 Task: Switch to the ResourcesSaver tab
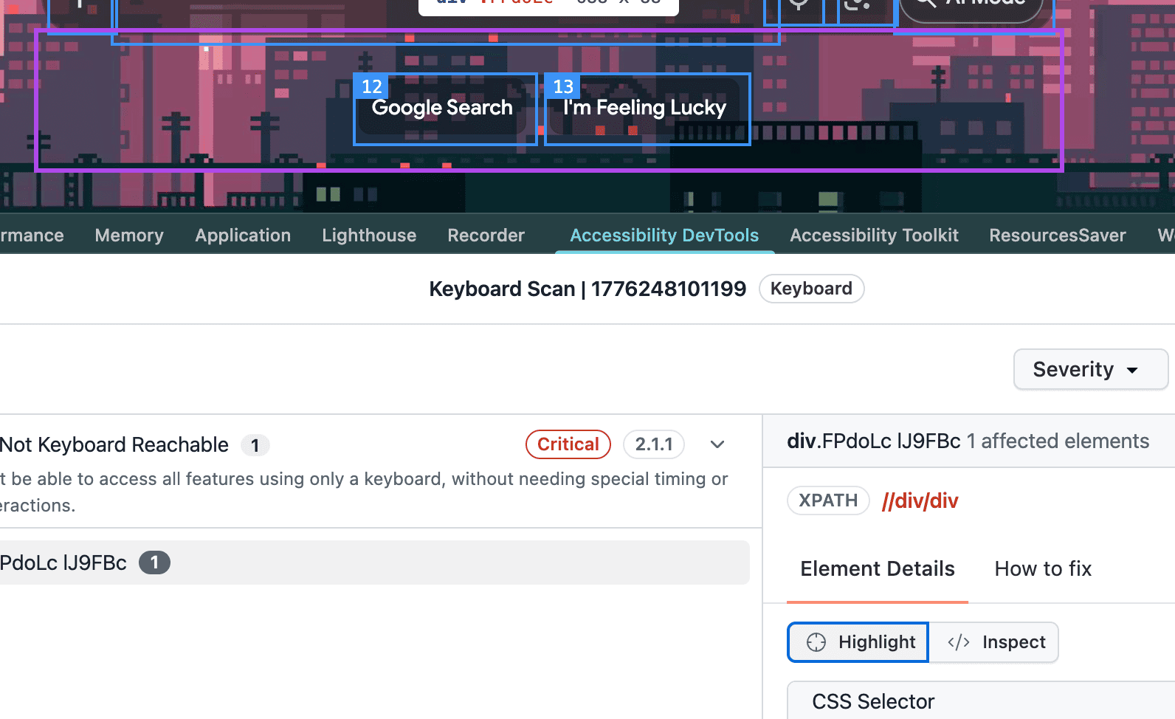(1057, 235)
